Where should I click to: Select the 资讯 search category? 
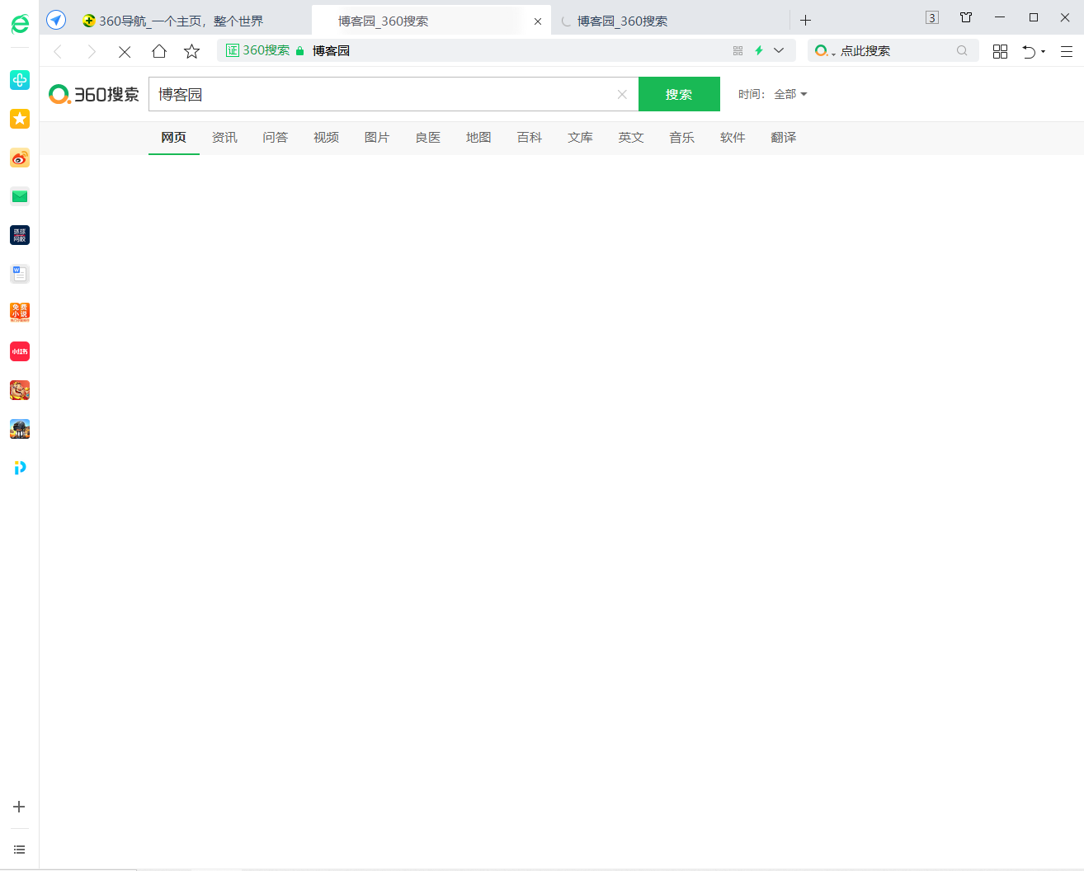coord(224,138)
